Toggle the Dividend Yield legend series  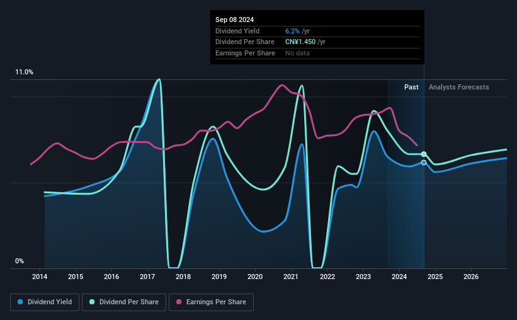click(x=45, y=302)
